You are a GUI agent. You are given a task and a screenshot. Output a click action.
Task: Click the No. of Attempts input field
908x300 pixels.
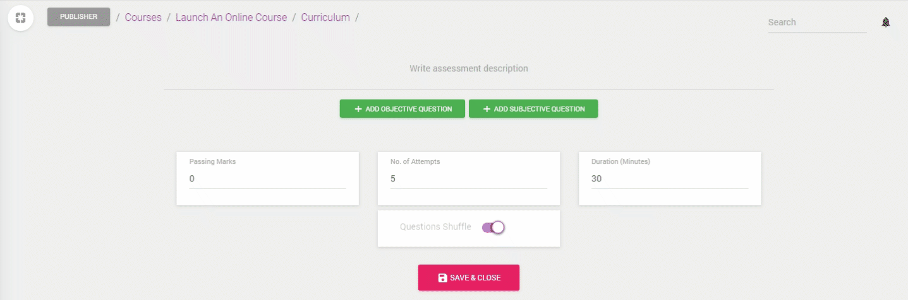[469, 179]
